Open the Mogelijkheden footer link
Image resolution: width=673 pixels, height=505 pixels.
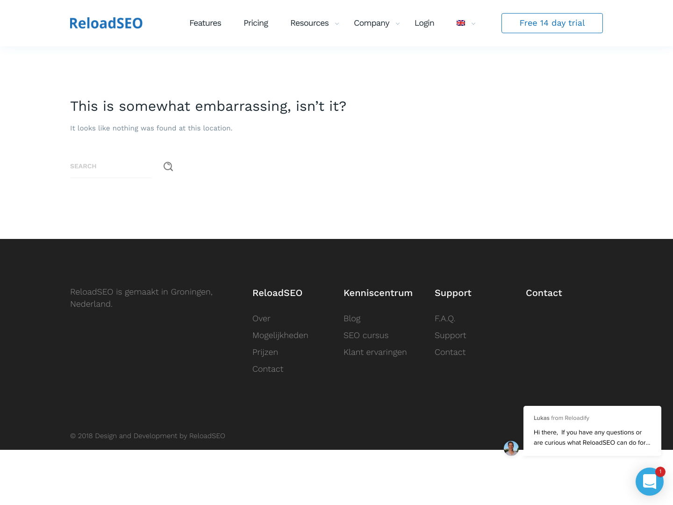click(x=280, y=335)
